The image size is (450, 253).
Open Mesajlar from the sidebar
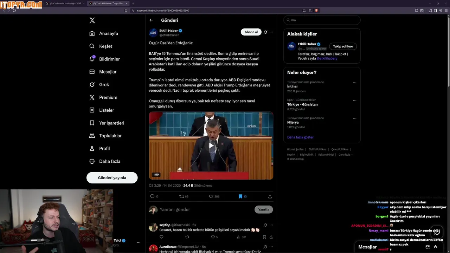pos(103,72)
